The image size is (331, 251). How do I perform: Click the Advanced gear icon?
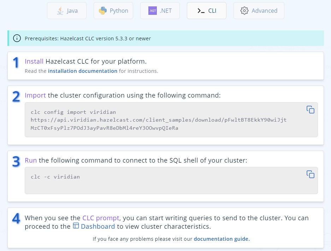(x=244, y=11)
